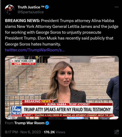Image resolution: width=122 pixels, height=137 pixels.
Task: Click the BREAKING NEWS banner in video
Action: pyautogui.click(x=37, y=101)
